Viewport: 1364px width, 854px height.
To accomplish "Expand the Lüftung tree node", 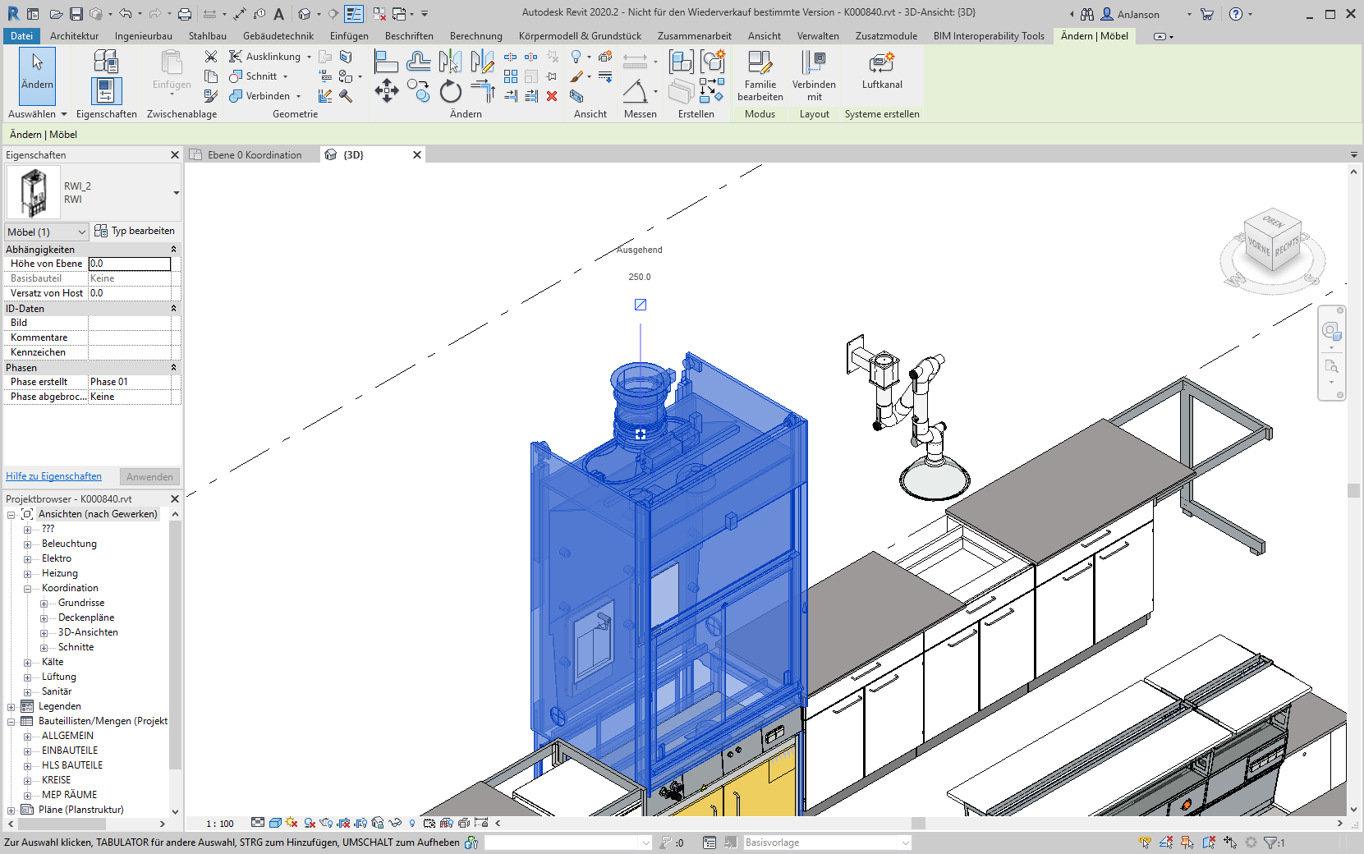I will (27, 677).
